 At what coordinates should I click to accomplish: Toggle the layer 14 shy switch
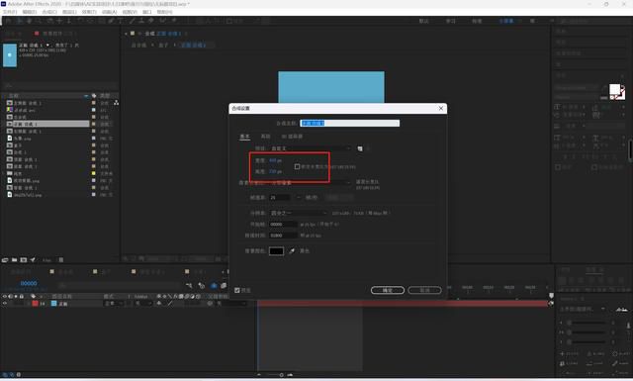click(x=159, y=304)
